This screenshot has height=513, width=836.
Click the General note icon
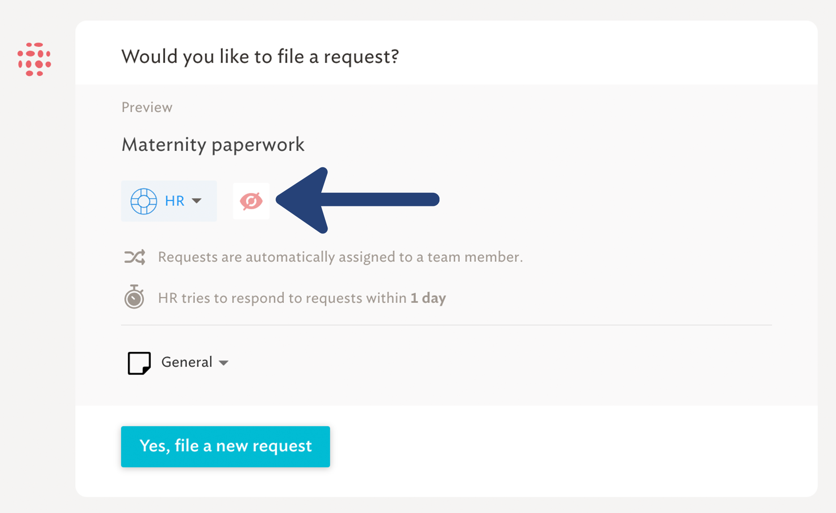point(139,363)
